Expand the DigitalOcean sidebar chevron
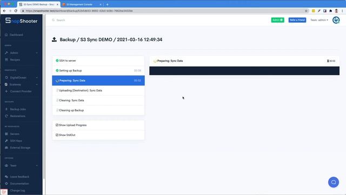The image size is (346, 195). (37, 77)
